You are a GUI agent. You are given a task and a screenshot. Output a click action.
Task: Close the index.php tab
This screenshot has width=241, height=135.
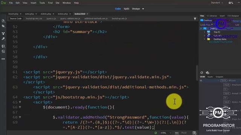point(70,14)
